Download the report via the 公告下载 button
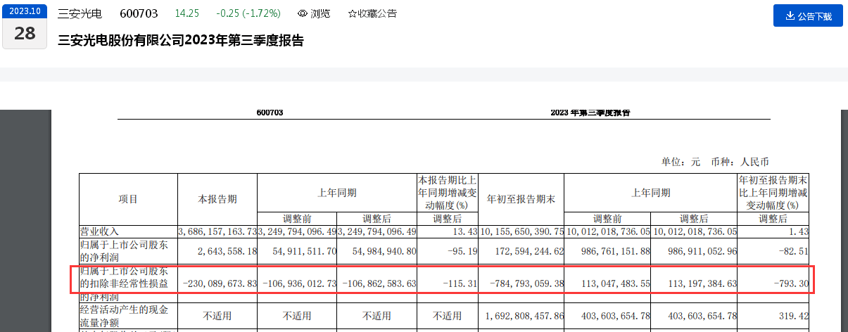The height and width of the screenshot is (332, 848). [808, 15]
